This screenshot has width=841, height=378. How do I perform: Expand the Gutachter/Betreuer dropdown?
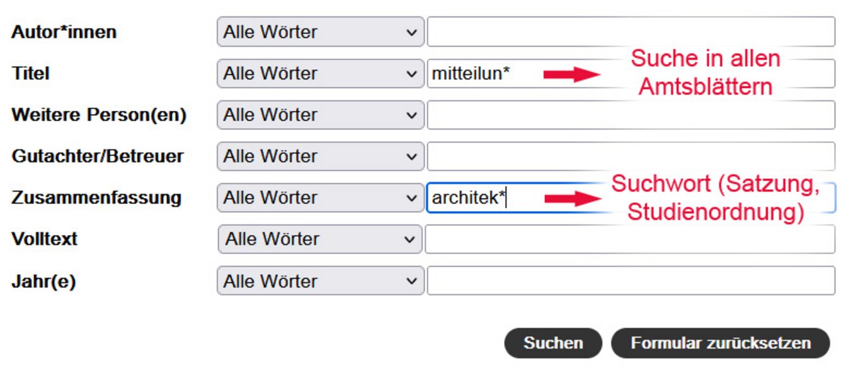[x=320, y=156]
